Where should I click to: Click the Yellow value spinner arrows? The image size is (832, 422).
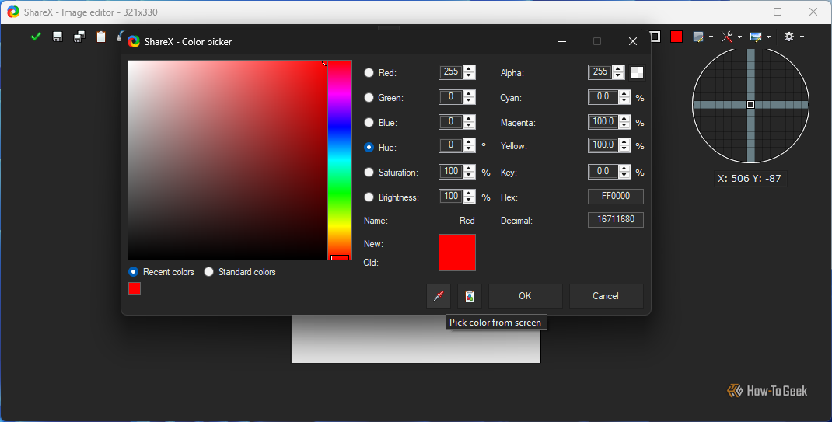click(624, 145)
